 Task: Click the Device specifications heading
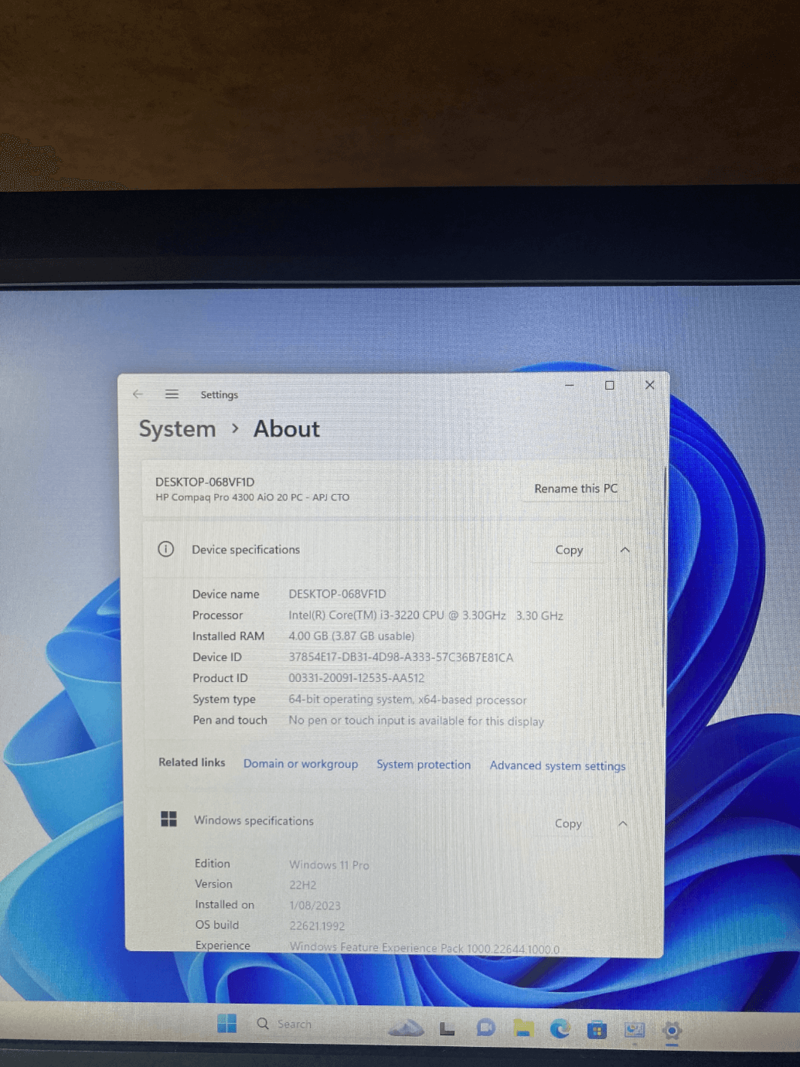246,550
